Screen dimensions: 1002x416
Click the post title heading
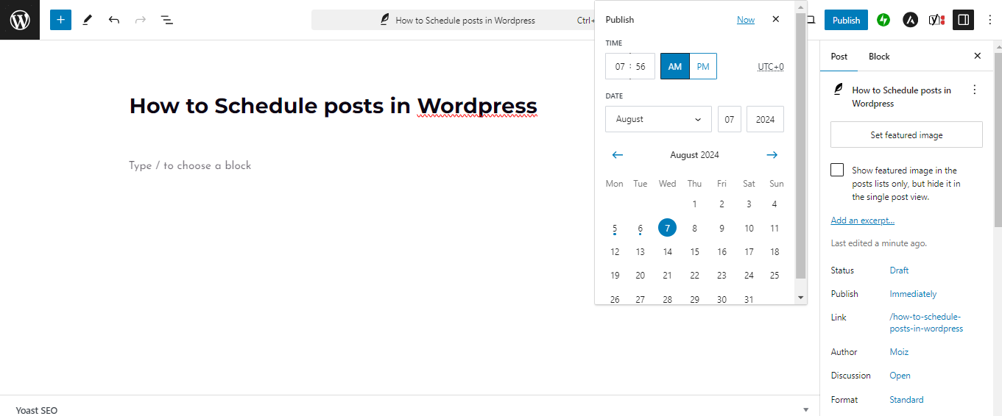point(334,106)
